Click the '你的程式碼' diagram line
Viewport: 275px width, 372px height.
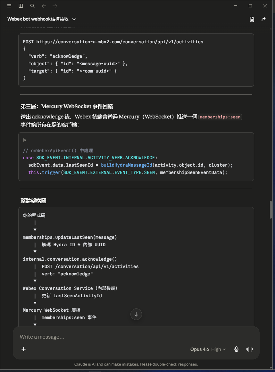[34, 215]
